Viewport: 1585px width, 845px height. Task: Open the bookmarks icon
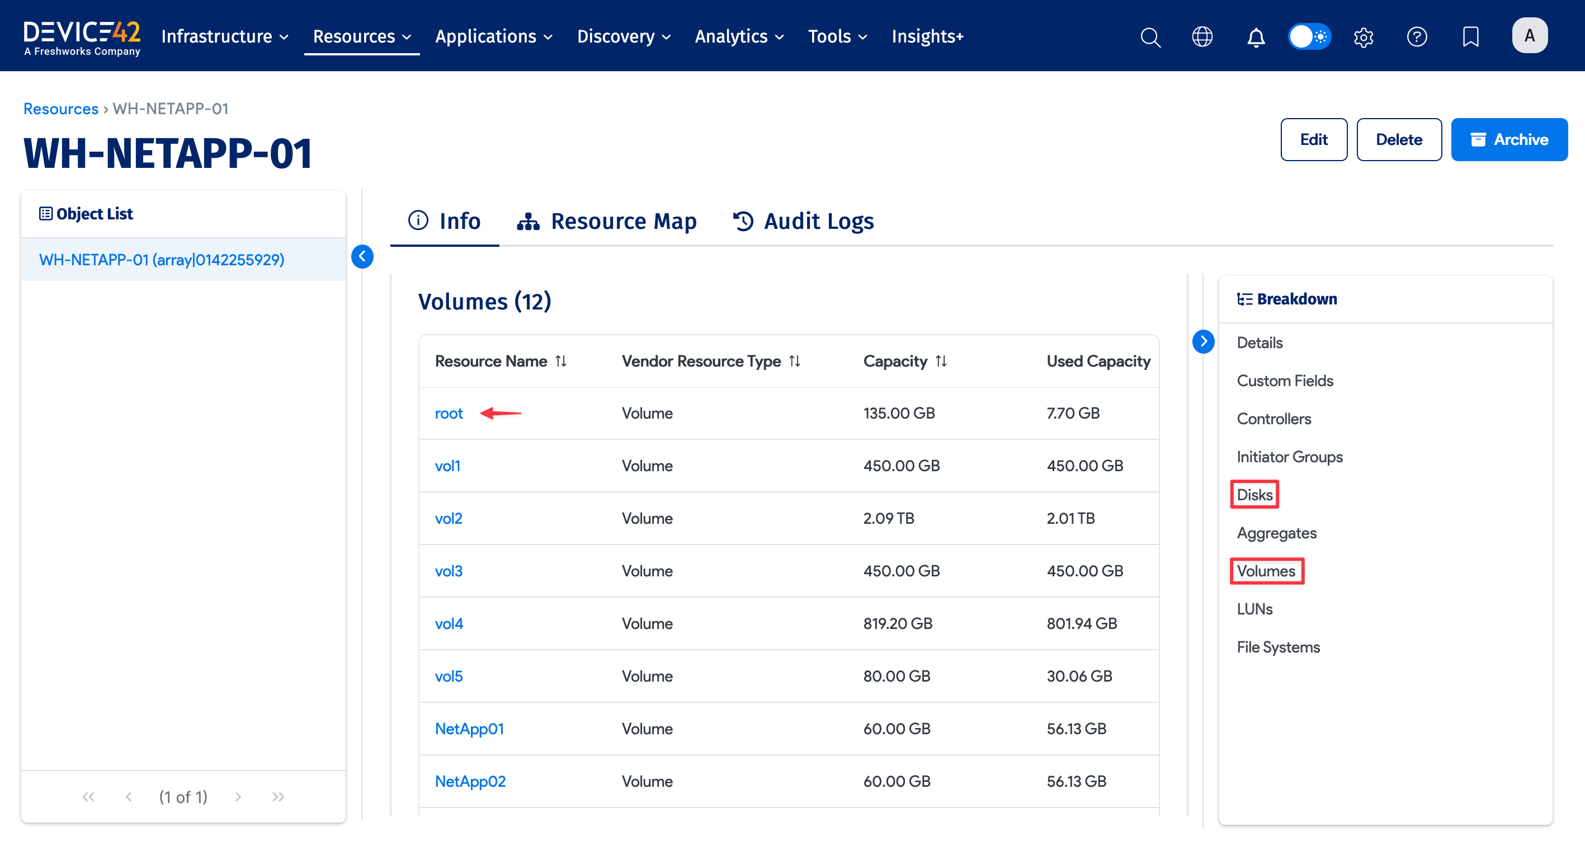tap(1470, 37)
